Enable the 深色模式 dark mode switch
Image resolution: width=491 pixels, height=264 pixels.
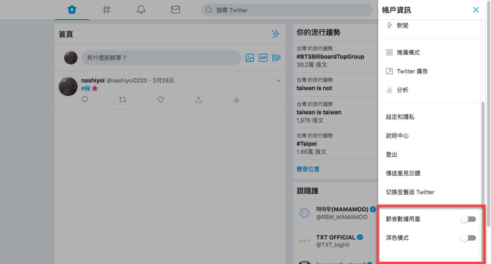click(468, 238)
